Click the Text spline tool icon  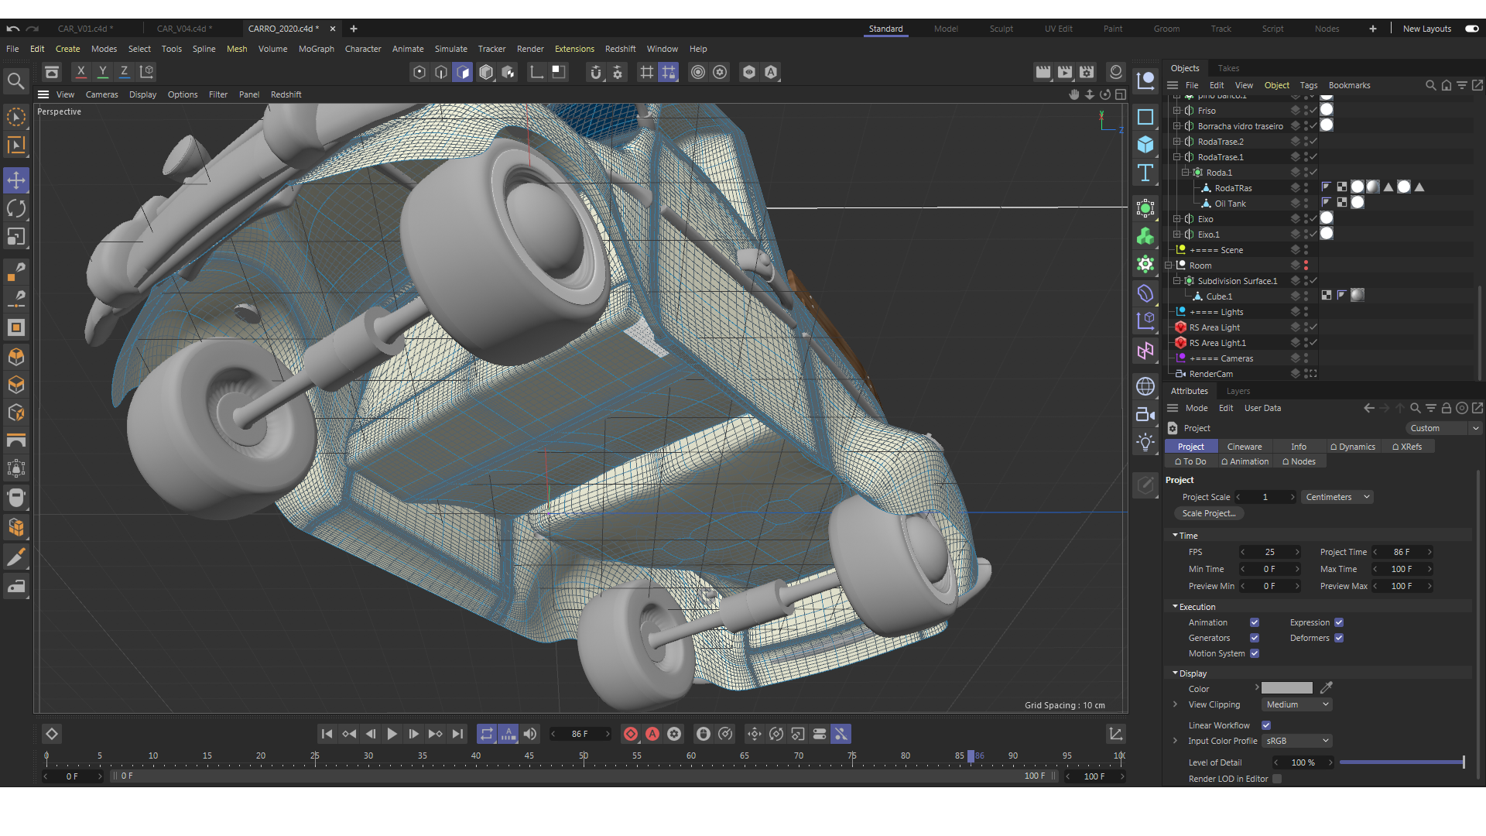coord(1145,173)
